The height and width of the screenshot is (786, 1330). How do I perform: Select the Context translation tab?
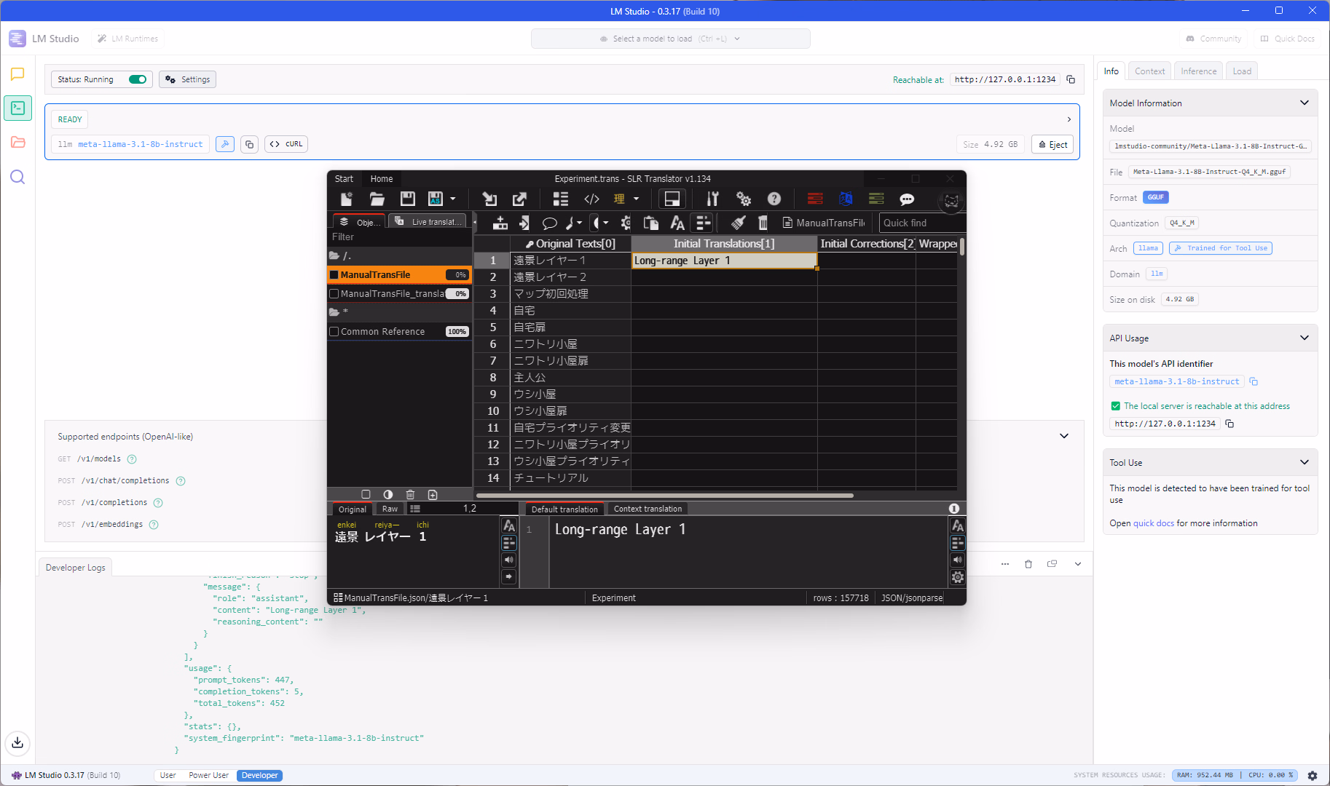pos(648,509)
